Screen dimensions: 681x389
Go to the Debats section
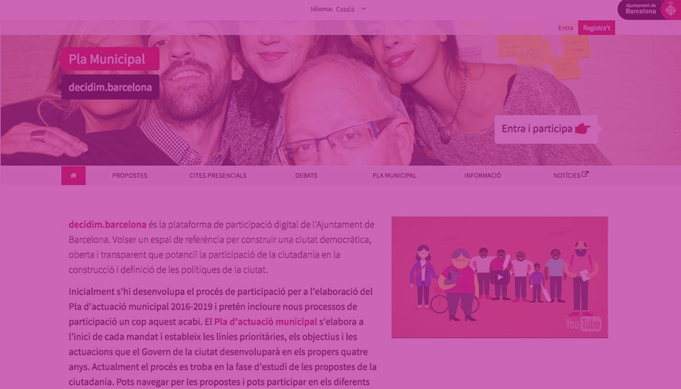(306, 176)
